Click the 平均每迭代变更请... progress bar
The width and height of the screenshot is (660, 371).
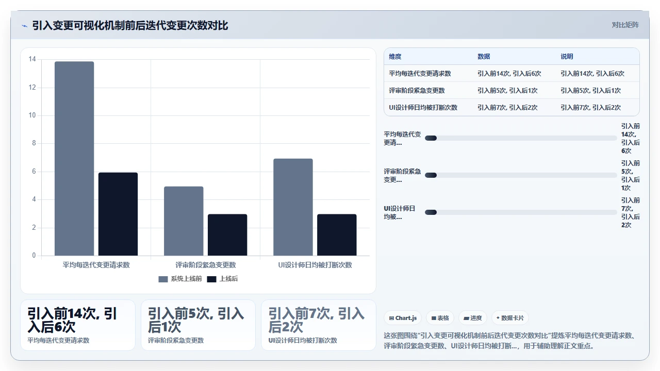tap(521, 138)
